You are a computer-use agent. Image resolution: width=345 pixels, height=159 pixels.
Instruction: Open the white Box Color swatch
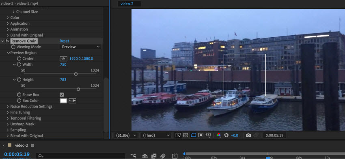[64, 101]
